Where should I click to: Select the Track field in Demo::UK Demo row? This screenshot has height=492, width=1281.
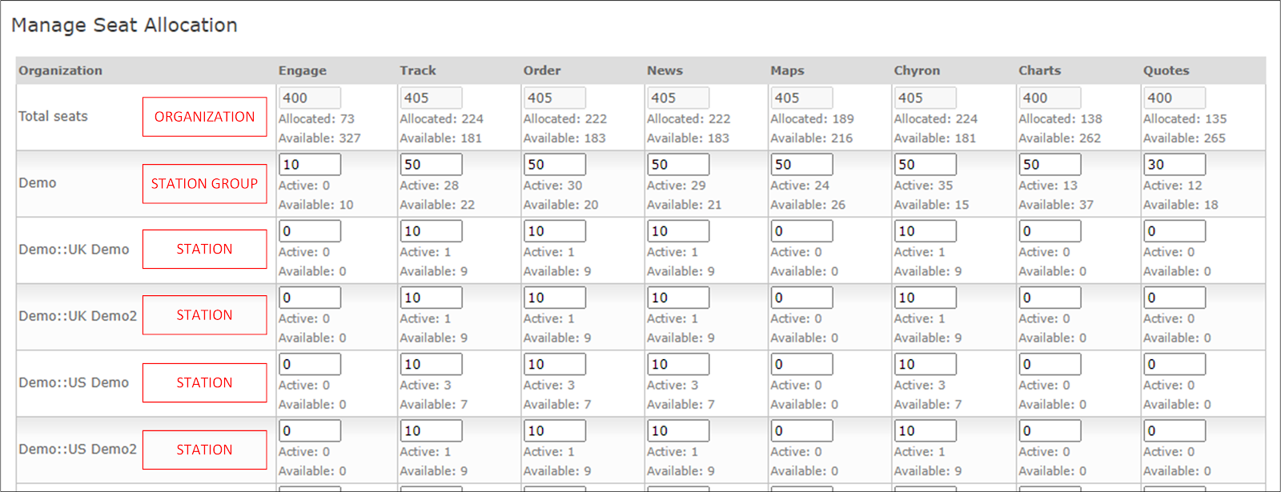point(431,231)
